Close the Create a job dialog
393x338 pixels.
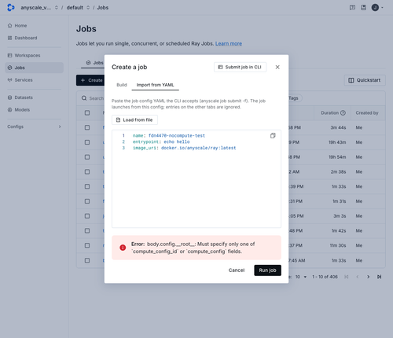click(x=277, y=67)
